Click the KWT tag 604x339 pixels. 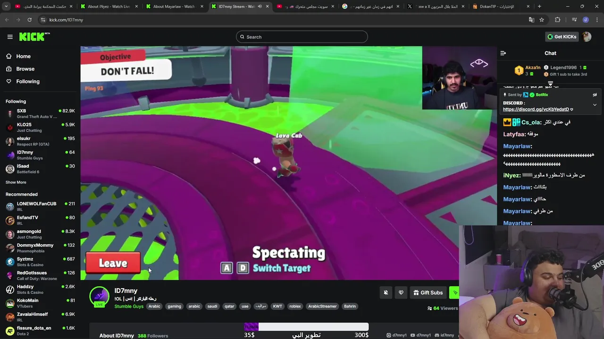point(277,307)
